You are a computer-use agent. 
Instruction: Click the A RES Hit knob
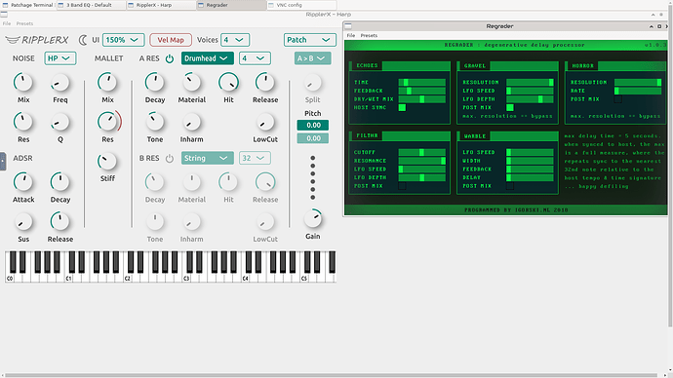click(228, 82)
